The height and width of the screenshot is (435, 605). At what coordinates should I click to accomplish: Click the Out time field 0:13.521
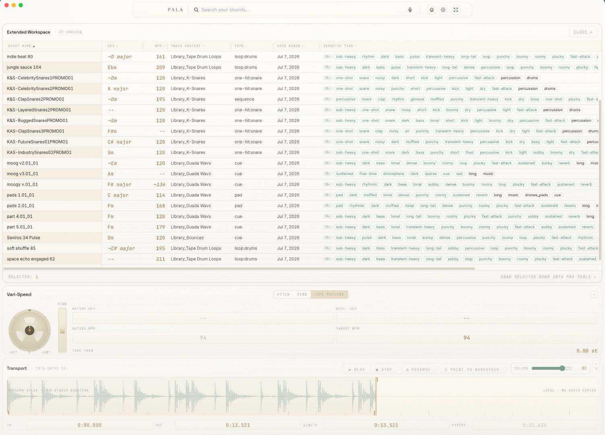pyautogui.click(x=238, y=425)
